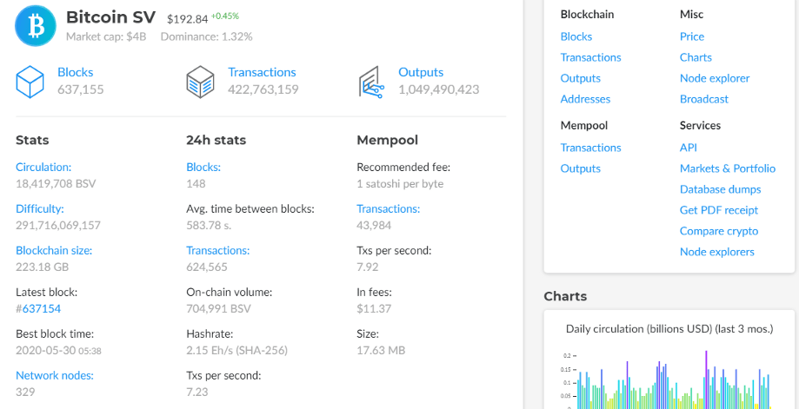Open Blockchain size chart link

click(54, 250)
